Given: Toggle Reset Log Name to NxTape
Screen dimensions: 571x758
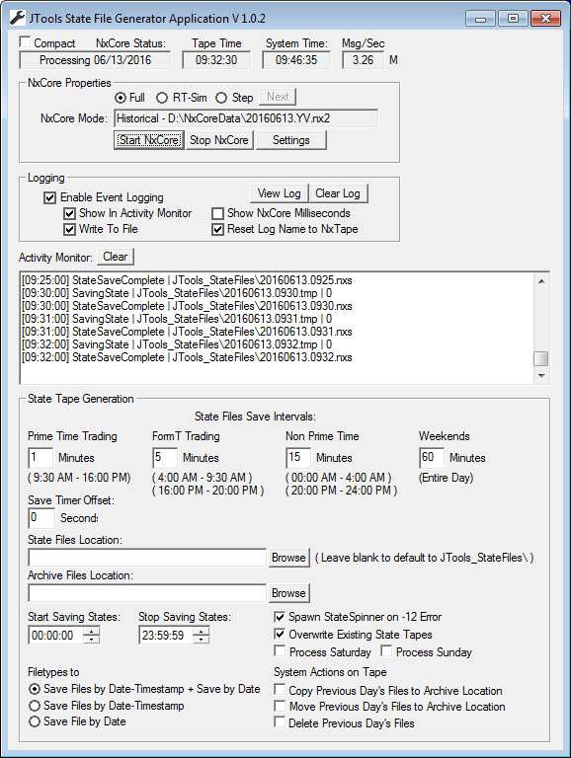Looking at the screenshot, I should [x=217, y=229].
